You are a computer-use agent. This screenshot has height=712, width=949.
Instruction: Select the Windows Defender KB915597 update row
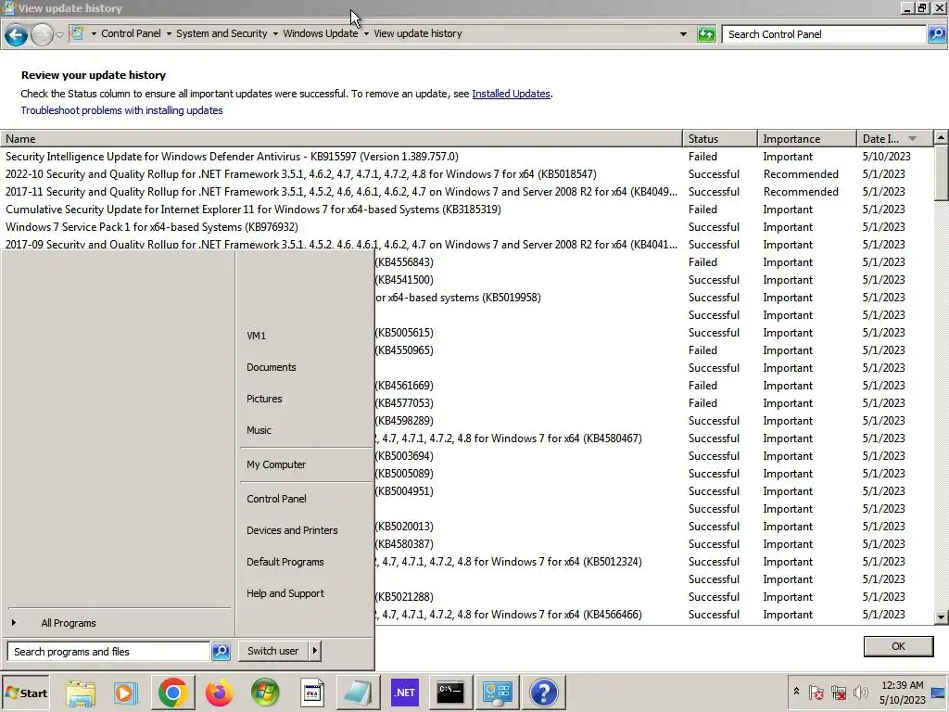pyautogui.click(x=467, y=156)
